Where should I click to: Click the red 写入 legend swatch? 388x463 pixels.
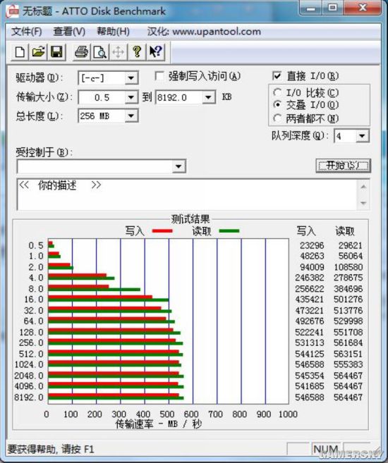click(162, 231)
